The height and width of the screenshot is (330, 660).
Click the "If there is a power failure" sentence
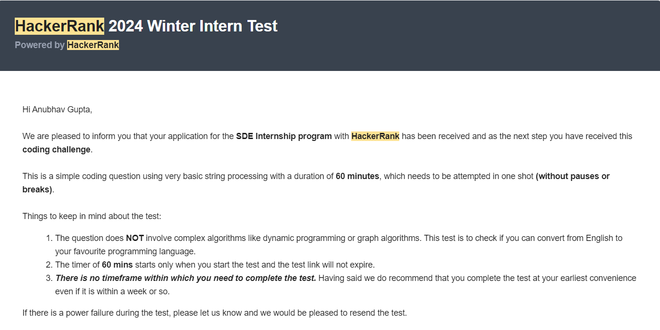pyautogui.click(x=215, y=313)
